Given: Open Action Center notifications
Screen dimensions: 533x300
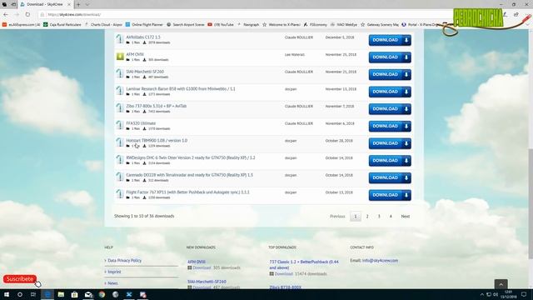Looking at the screenshot, I should point(524,294).
